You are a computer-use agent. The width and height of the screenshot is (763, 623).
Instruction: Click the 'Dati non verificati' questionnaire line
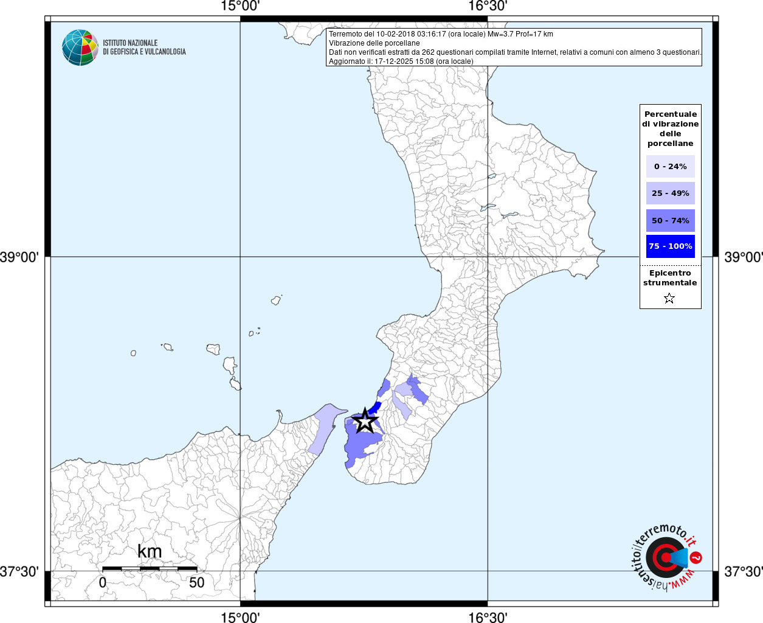(515, 52)
